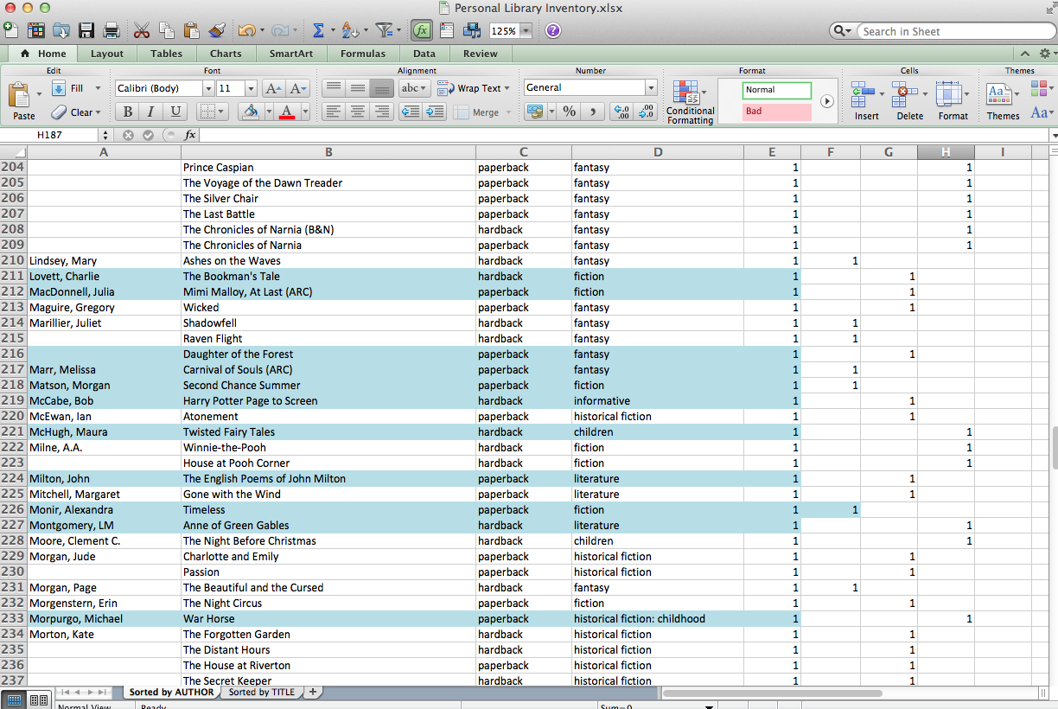Open the Help question mark icon
1058x709 pixels.
pos(553,31)
